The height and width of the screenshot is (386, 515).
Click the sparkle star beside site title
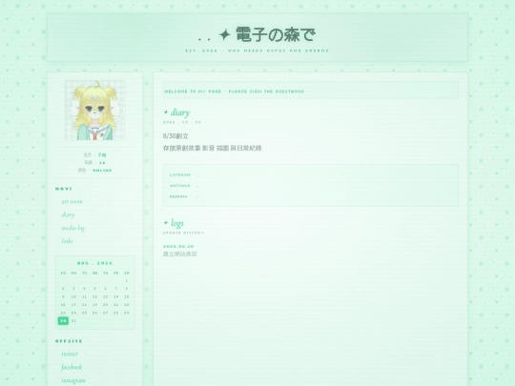pyautogui.click(x=225, y=35)
